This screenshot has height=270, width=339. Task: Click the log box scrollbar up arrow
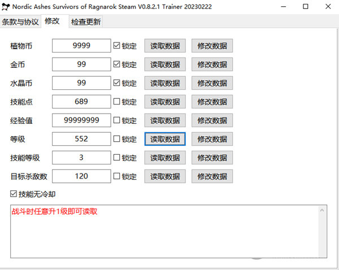coord(322,211)
